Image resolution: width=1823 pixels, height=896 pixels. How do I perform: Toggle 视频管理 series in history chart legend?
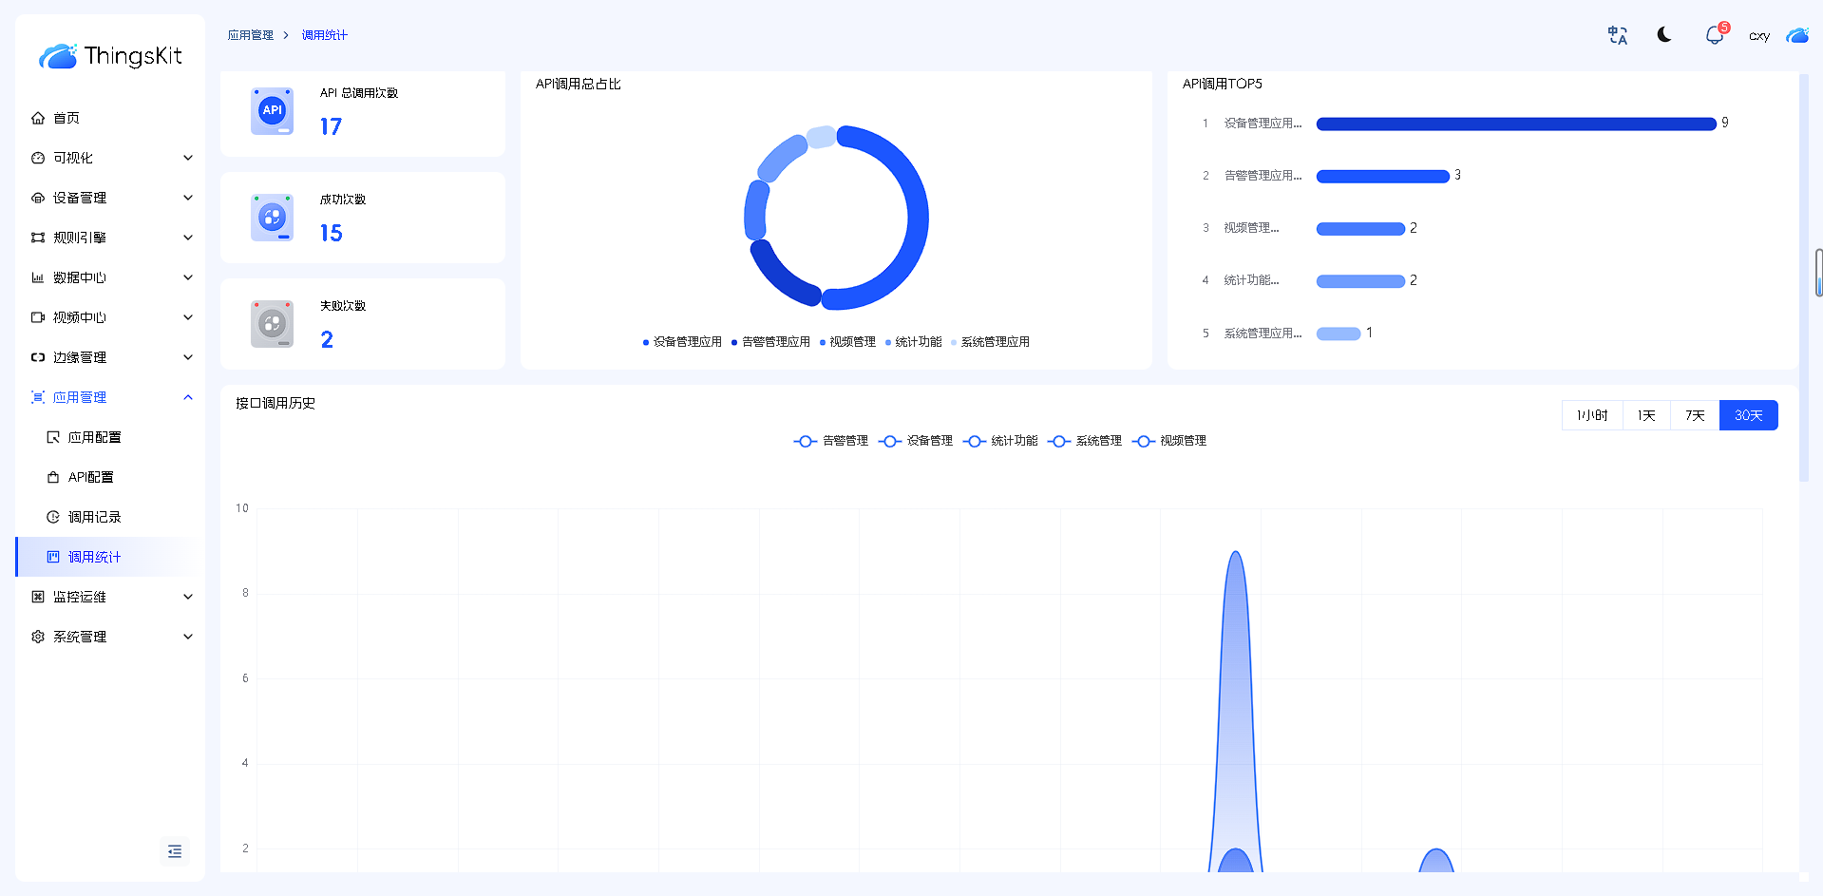(x=1169, y=441)
